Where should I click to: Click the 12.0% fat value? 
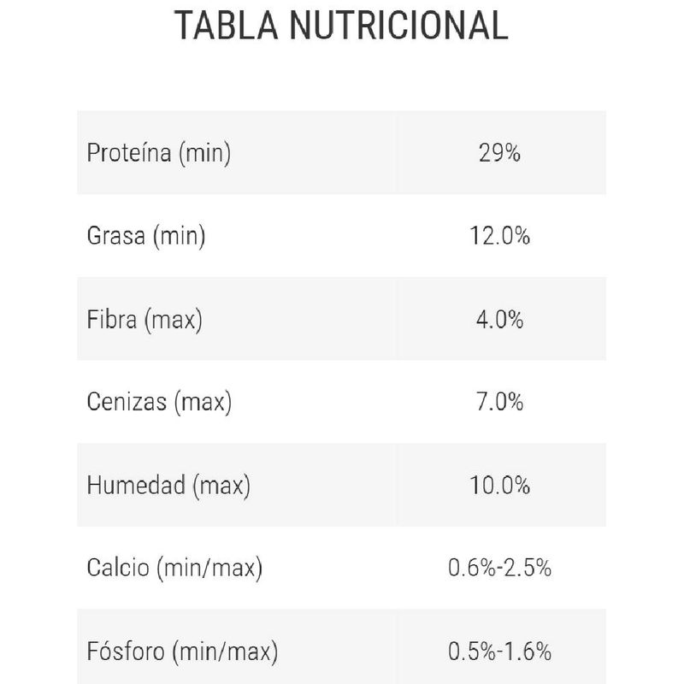point(499,236)
